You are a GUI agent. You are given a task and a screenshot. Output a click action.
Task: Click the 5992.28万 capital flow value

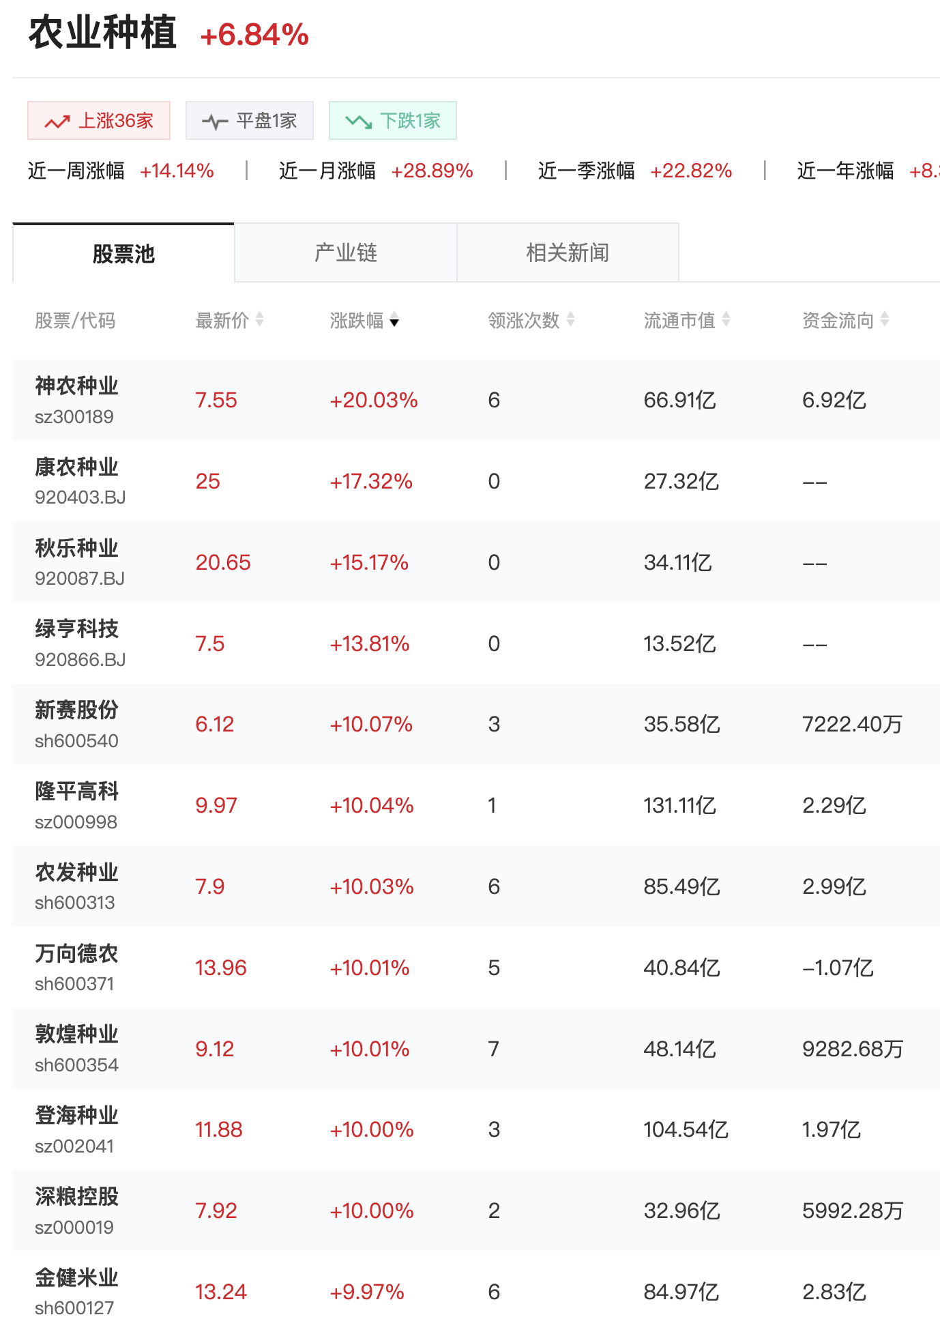tap(853, 1211)
